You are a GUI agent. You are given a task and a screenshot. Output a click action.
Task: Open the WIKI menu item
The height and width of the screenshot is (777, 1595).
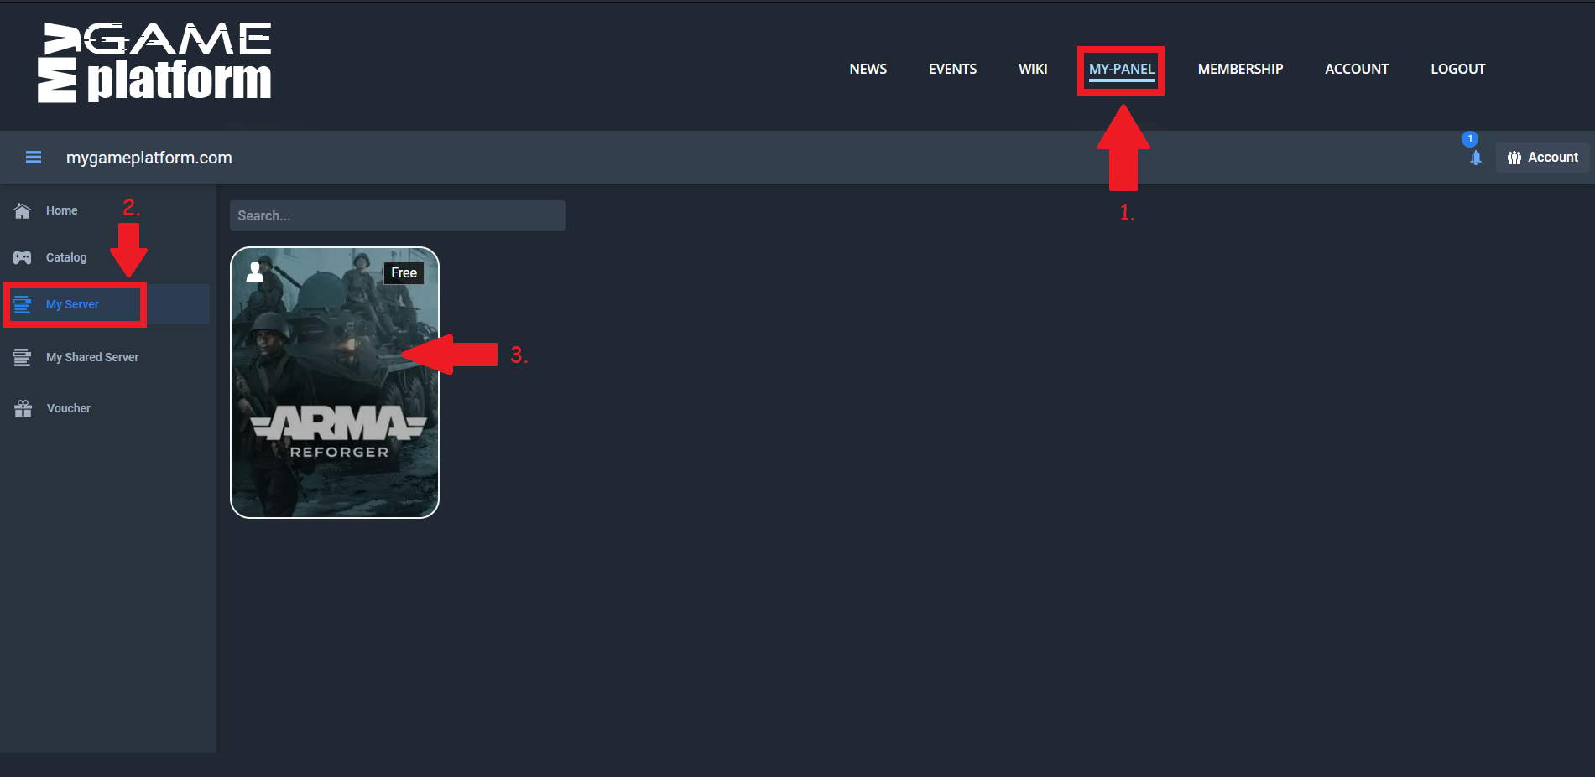[1033, 69]
